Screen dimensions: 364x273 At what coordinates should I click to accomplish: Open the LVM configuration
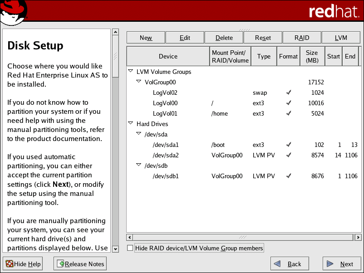point(340,37)
